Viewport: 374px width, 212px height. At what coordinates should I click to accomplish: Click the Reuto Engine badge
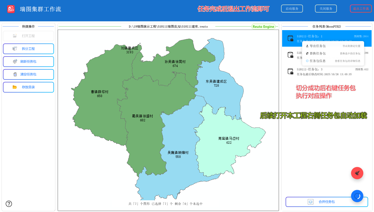(x=263, y=26)
